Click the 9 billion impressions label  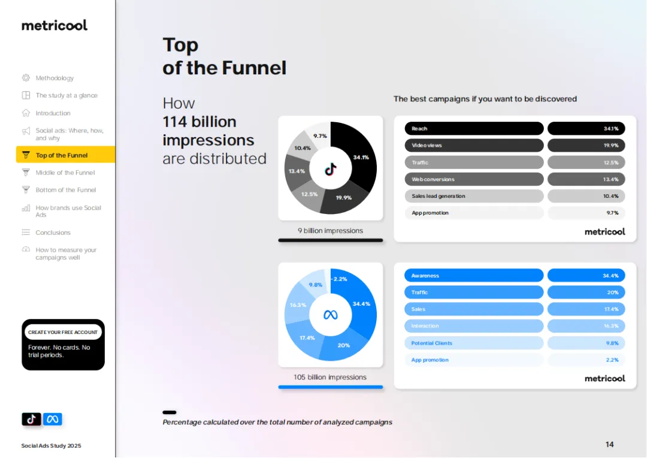(331, 230)
